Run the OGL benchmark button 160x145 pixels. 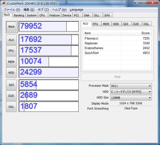[11, 107]
